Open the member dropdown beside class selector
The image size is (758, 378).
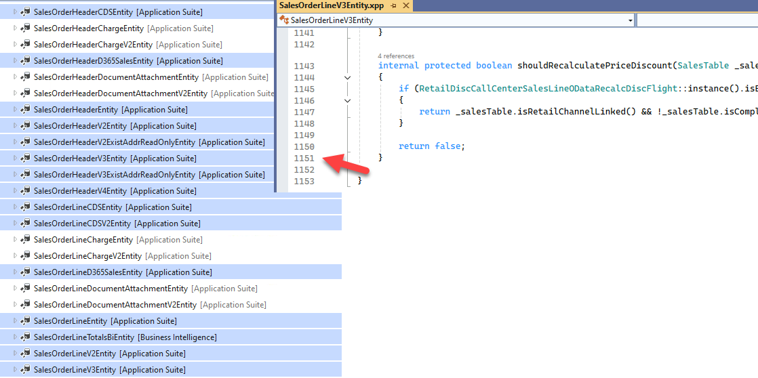coord(697,20)
